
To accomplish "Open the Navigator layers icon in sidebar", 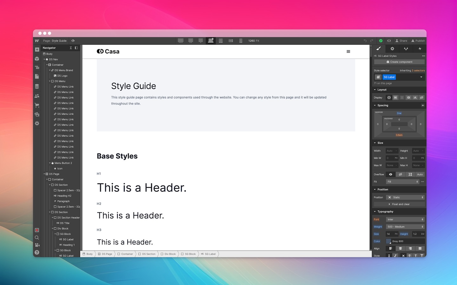I will 37,67.
